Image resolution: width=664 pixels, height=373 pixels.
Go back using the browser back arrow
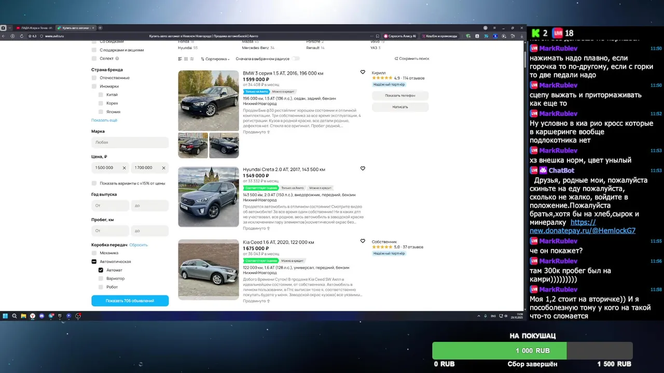pos(4,36)
